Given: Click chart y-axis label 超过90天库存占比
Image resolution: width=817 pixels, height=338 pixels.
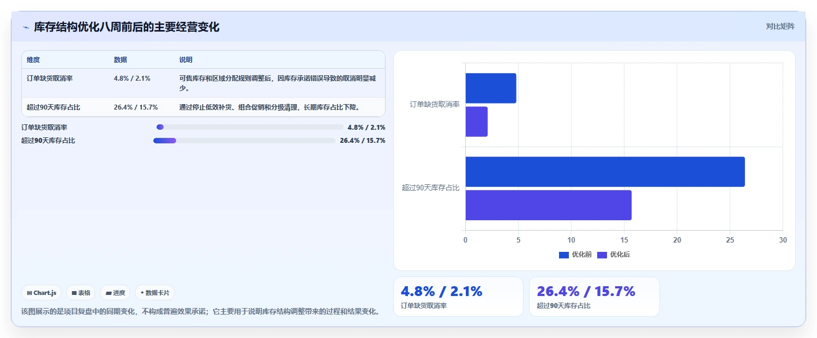Looking at the screenshot, I should click(x=431, y=188).
